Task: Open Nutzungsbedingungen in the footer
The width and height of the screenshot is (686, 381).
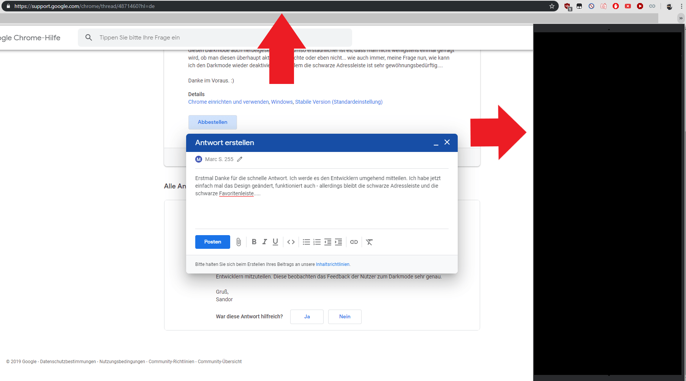Action: coord(122,362)
